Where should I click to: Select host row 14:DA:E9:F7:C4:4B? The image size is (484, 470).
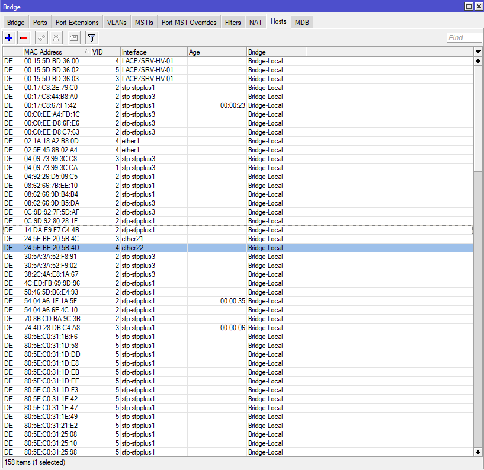click(x=238, y=230)
